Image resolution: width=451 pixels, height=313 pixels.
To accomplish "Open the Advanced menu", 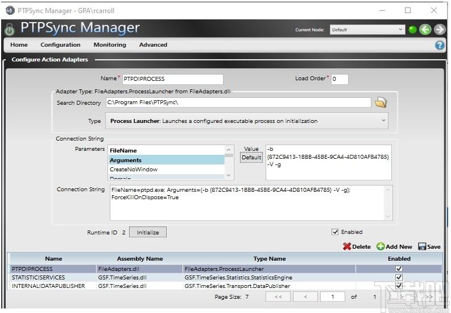I will [x=153, y=45].
